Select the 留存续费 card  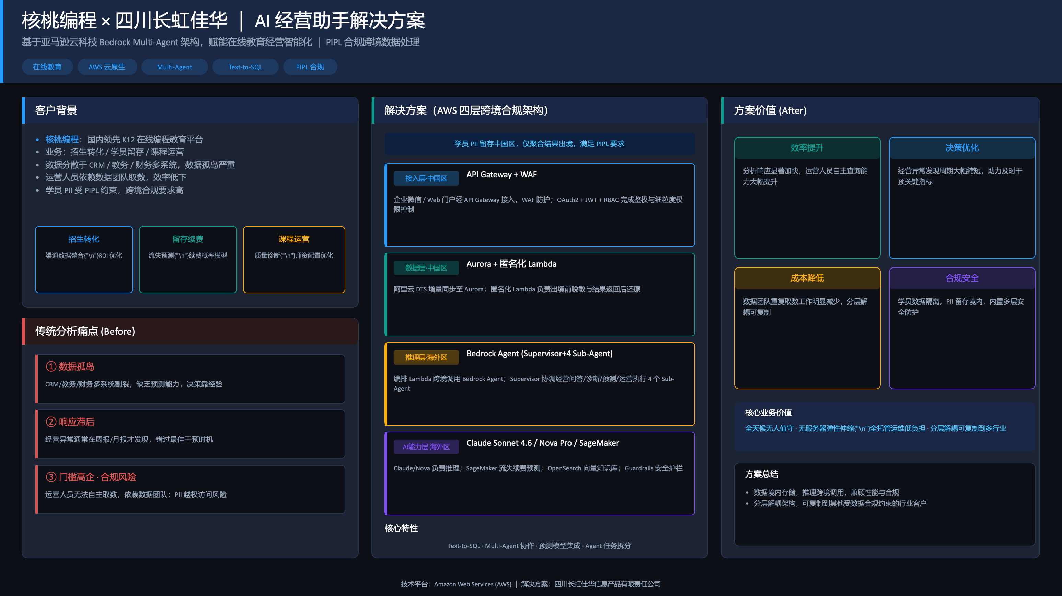coord(188,260)
